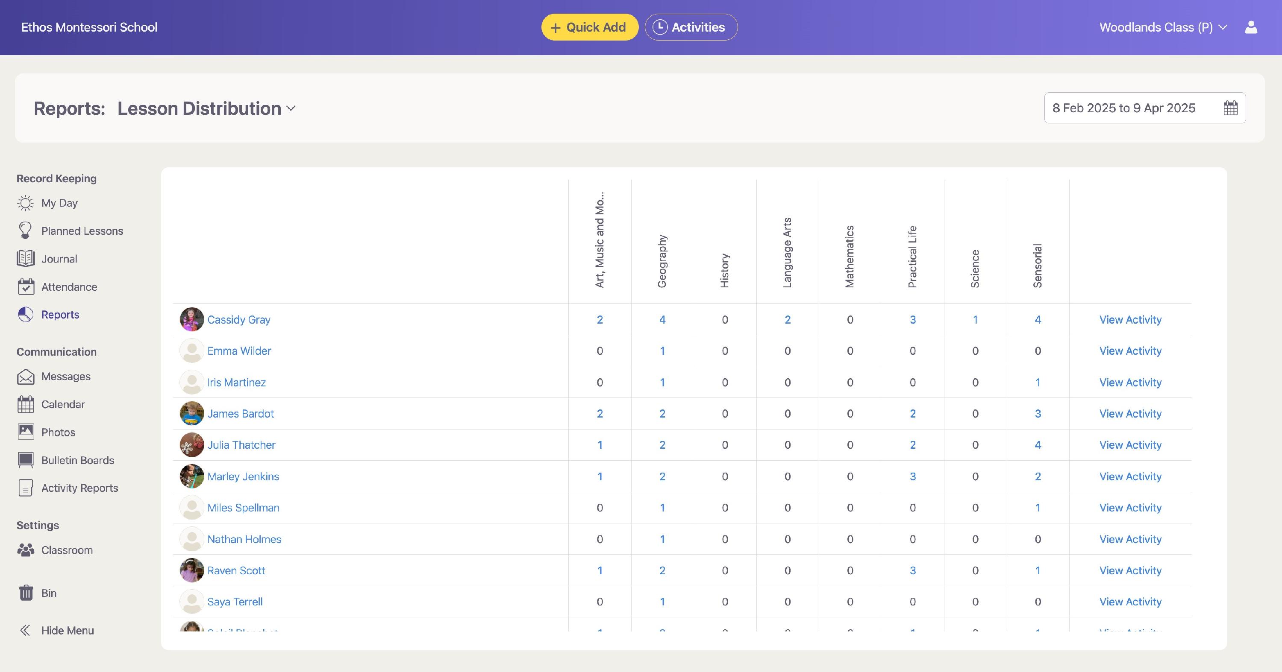Click James Bardot's profile photo thumbnail
The height and width of the screenshot is (672, 1282).
pyautogui.click(x=191, y=414)
